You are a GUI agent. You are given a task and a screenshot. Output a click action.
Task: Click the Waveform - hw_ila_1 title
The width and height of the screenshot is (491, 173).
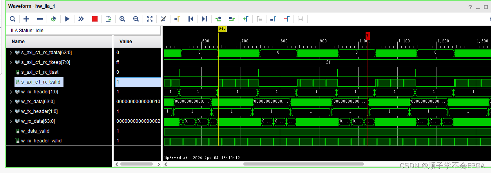point(33,7)
